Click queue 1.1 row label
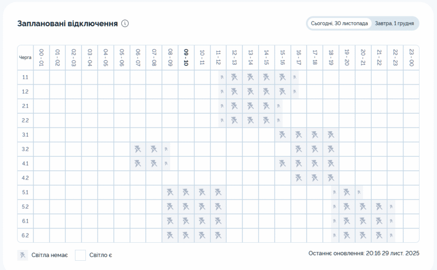This screenshot has width=437, height=270. 25,77
